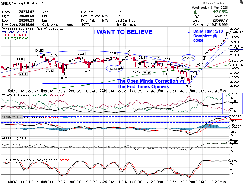
Task: Click the ADX(14) 33.08 legend
Action: [15, 95]
